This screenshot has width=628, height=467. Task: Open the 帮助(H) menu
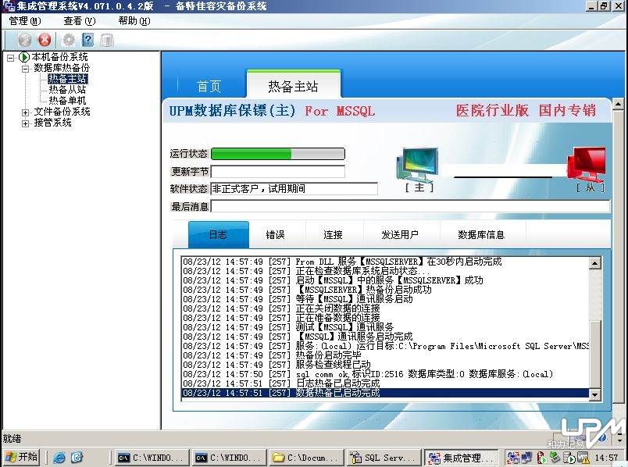click(x=134, y=21)
